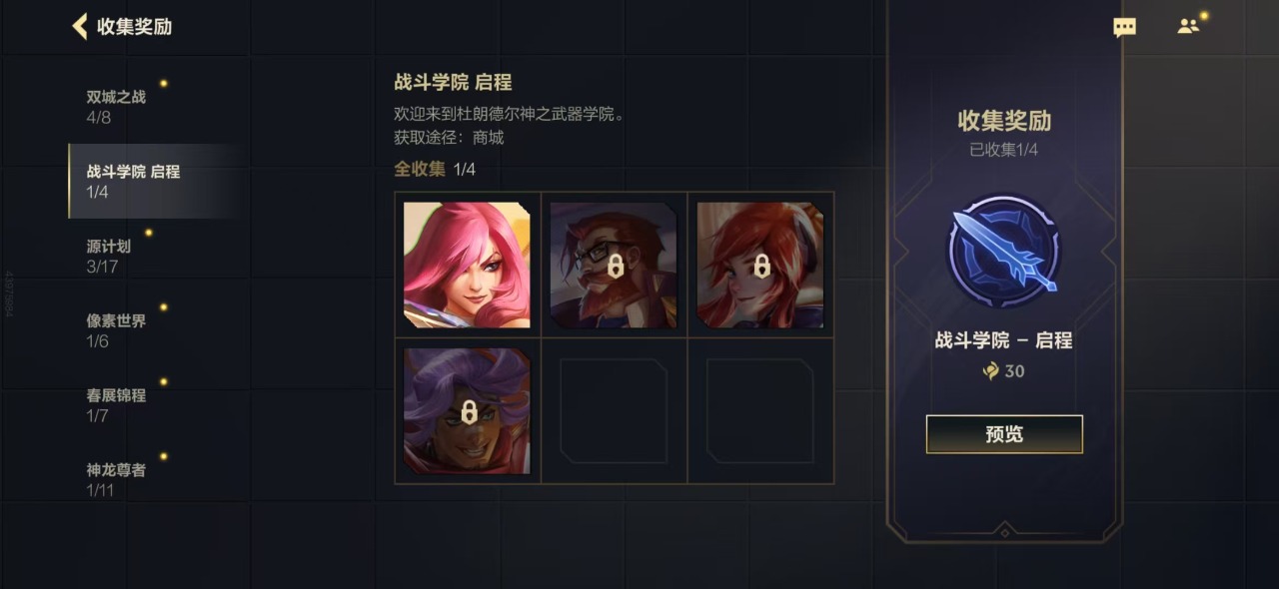This screenshot has width=1279, height=589.
Task: Open the 春晨锦程 collection
Action: point(153,405)
